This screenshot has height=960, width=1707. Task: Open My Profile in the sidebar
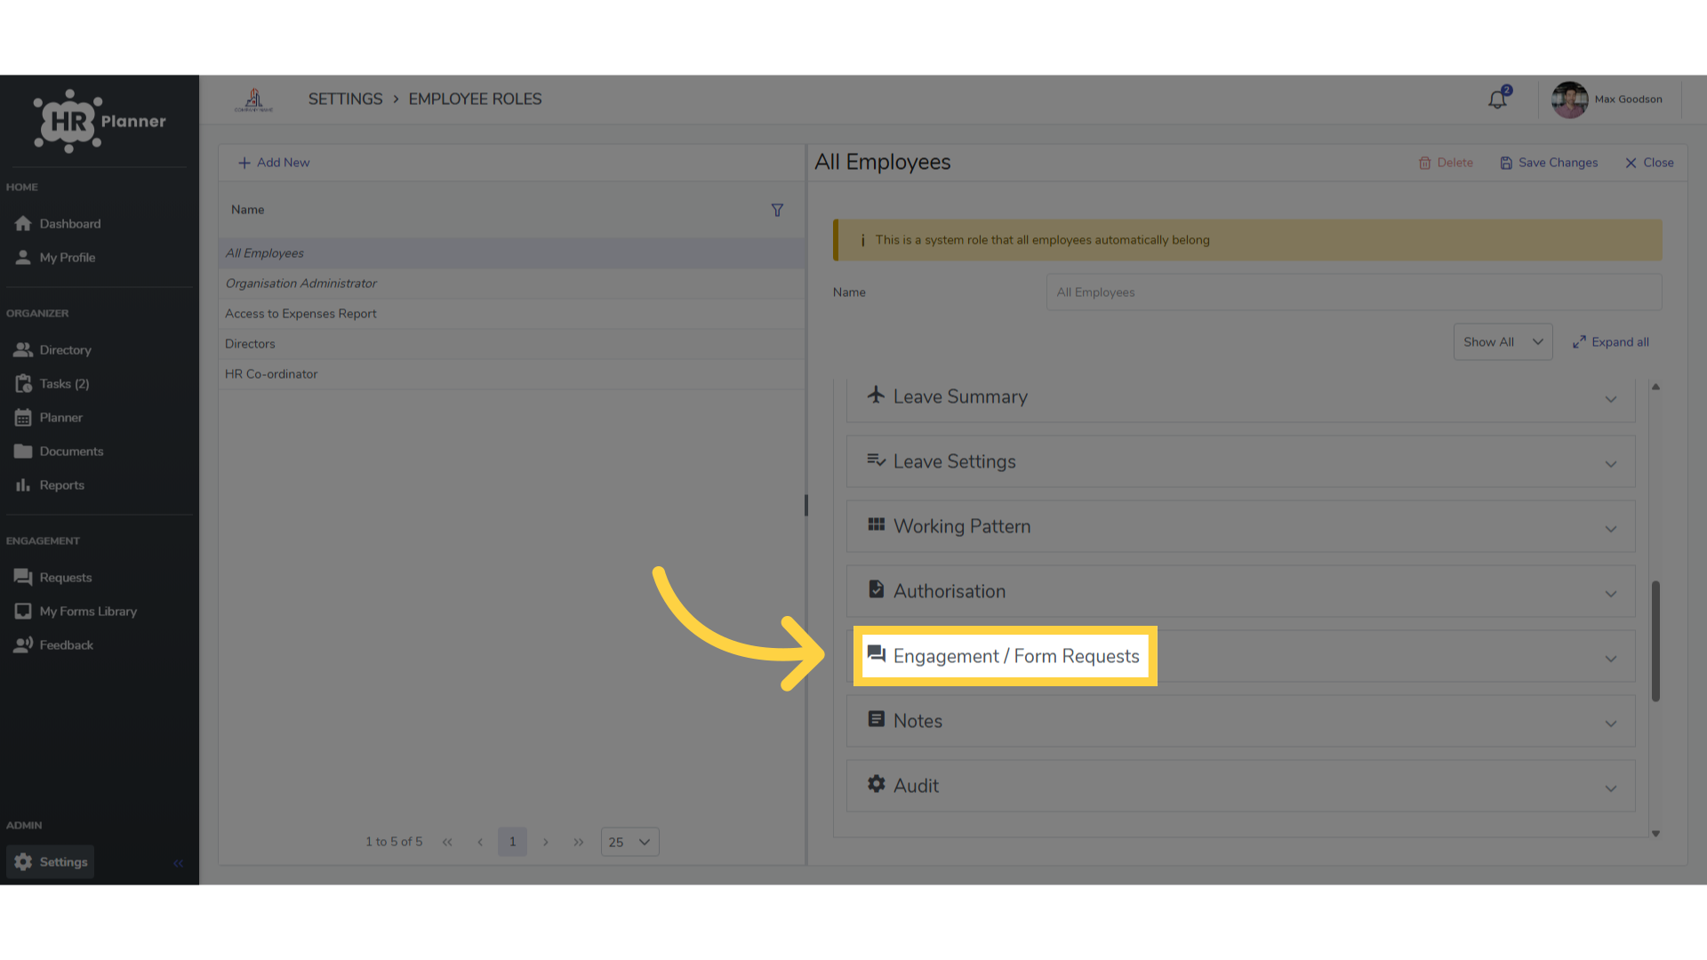56,258
